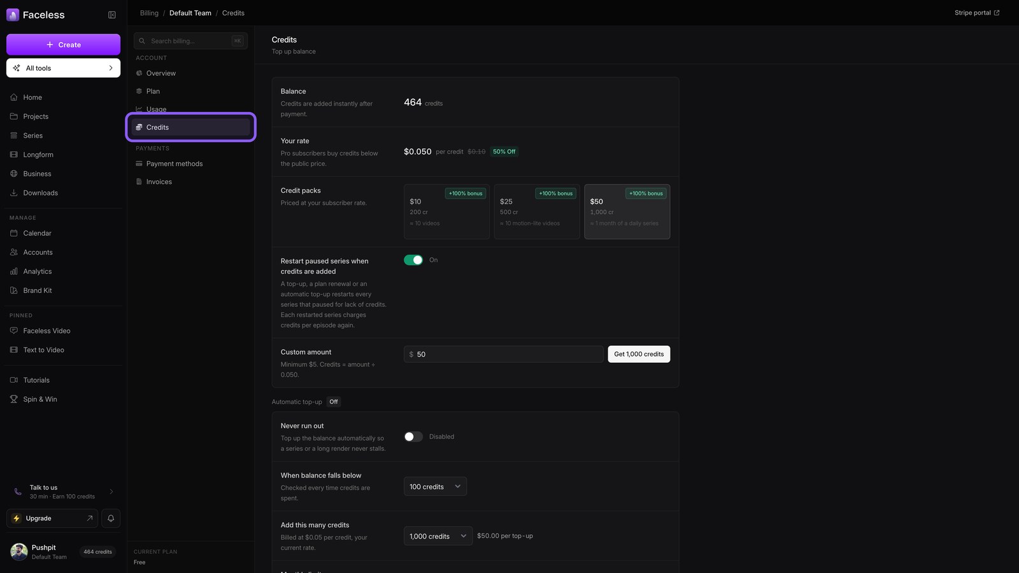Turn off restart paused series toggle
This screenshot has width=1019, height=573.
413,260
